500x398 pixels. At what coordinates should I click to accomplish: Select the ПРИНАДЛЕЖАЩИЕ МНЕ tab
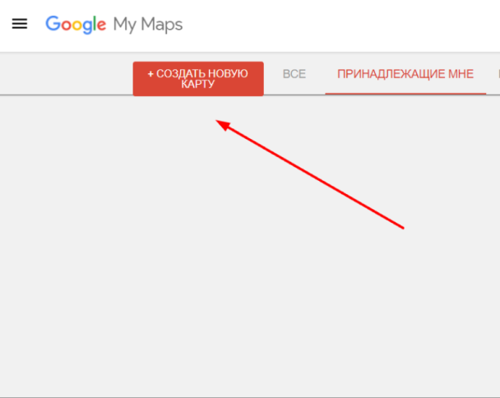(405, 74)
